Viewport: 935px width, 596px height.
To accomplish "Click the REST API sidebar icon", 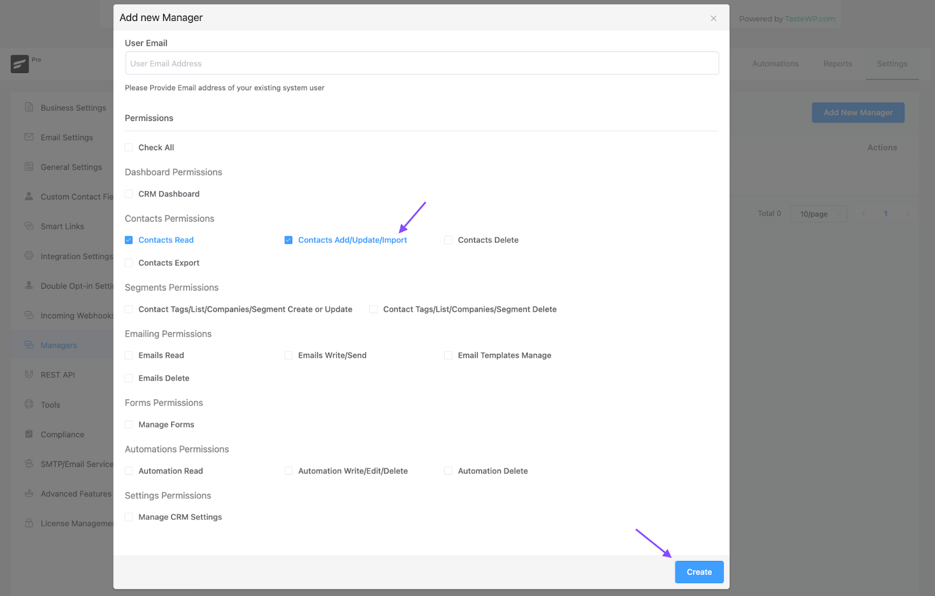I will pyautogui.click(x=29, y=374).
